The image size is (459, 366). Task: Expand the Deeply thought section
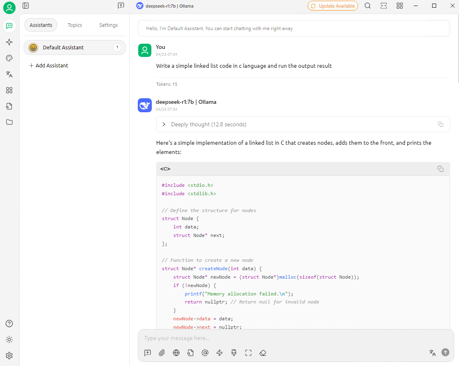[x=164, y=125]
